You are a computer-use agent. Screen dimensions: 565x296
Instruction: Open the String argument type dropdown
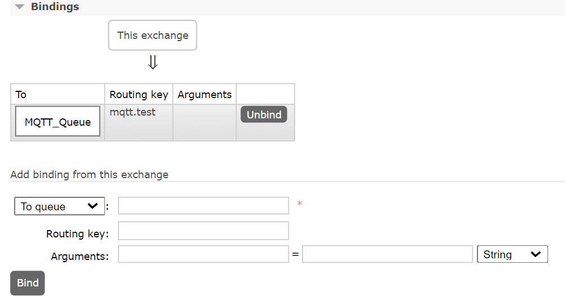coord(513,254)
